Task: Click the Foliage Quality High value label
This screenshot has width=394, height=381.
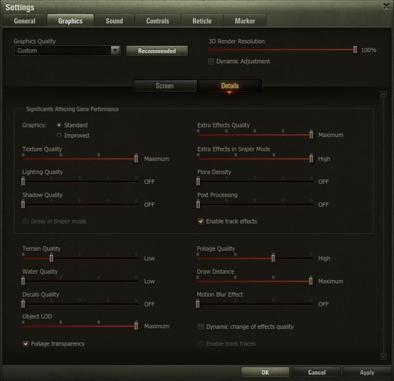Action: (324, 259)
